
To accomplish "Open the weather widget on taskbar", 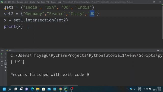I will pos(21,89).
